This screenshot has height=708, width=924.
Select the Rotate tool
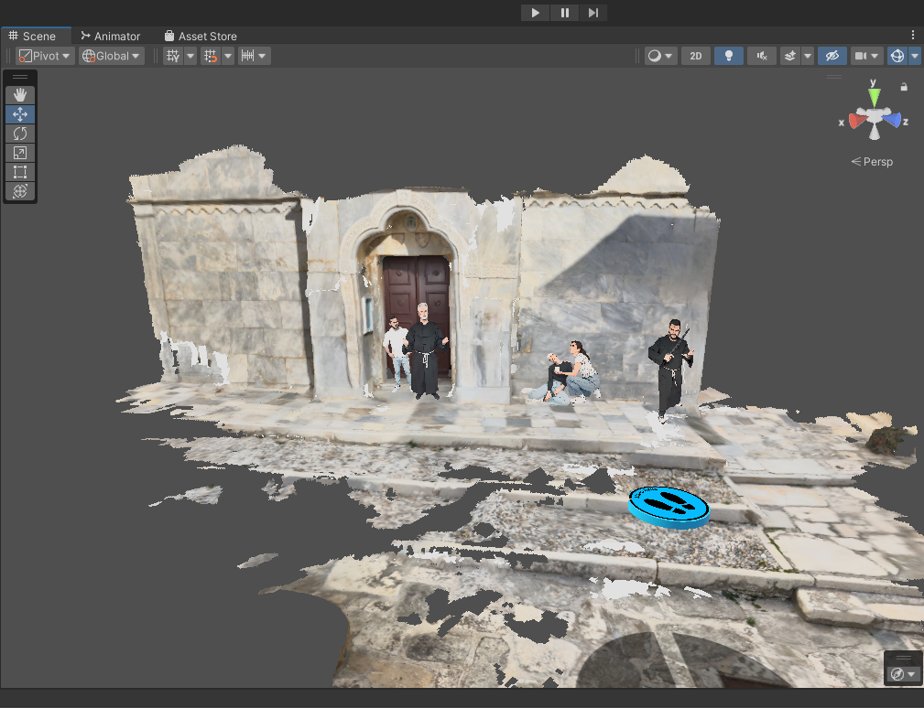pos(20,134)
